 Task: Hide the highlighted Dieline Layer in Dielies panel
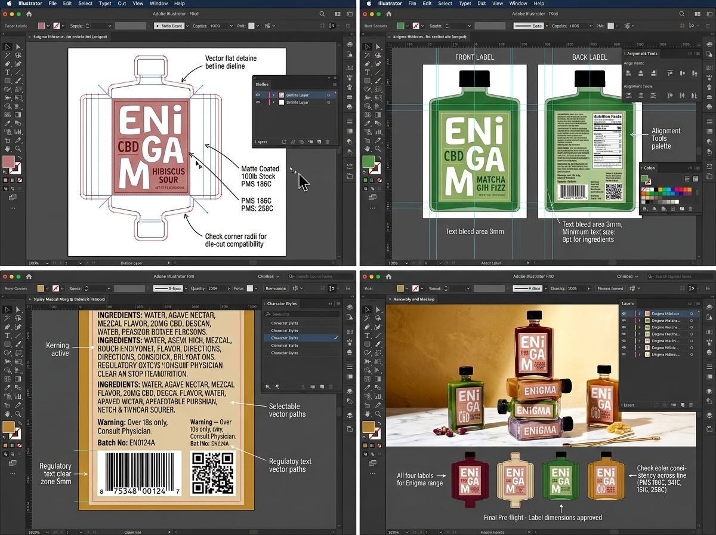pos(258,95)
